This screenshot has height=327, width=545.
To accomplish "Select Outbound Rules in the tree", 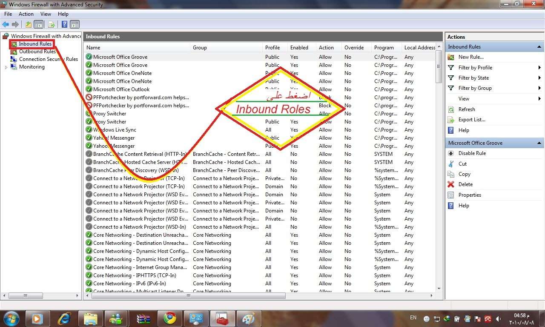I will [x=37, y=52].
